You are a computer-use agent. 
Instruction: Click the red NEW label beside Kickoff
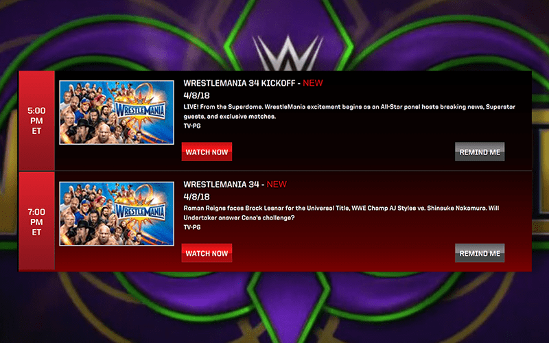click(313, 83)
